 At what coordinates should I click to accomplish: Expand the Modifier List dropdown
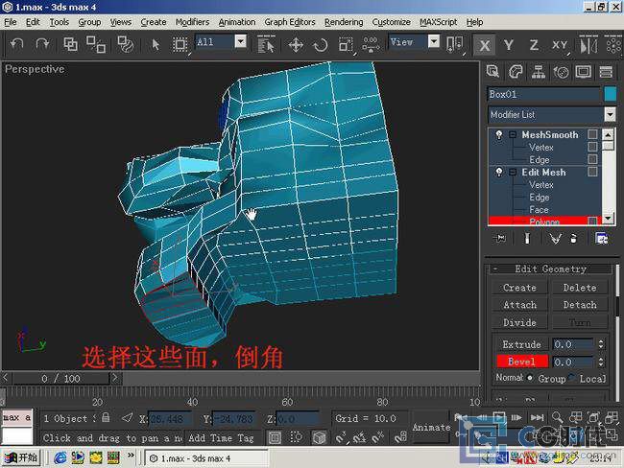[610, 114]
